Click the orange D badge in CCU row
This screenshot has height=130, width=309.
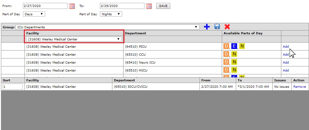coord(226,54)
